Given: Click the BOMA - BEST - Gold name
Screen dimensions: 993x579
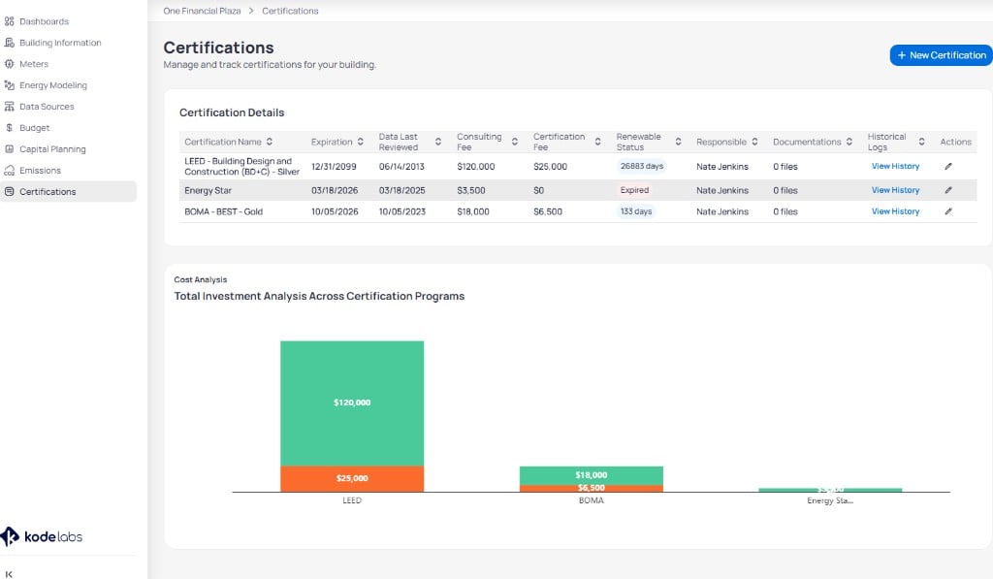Looking at the screenshot, I should pos(224,211).
